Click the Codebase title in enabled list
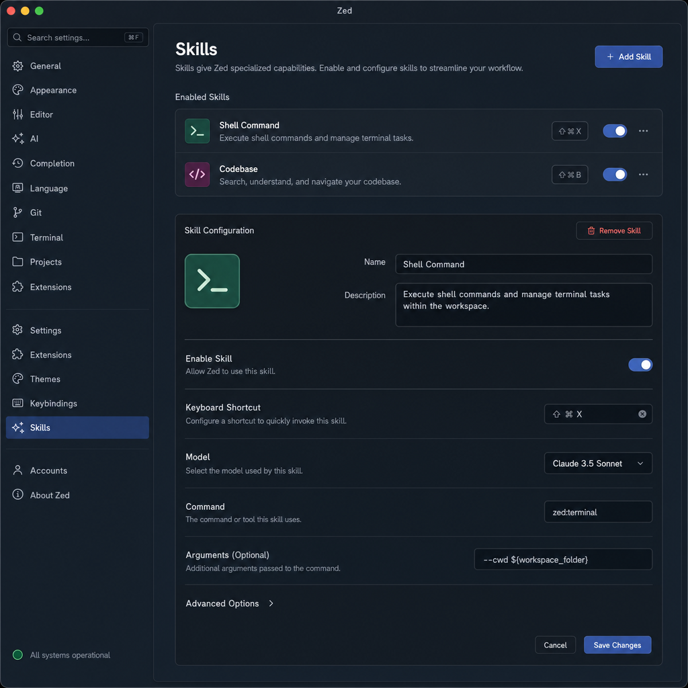688x688 pixels. click(239, 169)
